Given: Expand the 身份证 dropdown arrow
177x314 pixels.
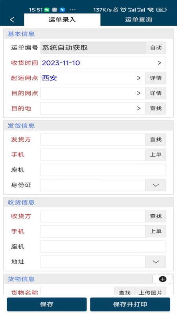Looking at the screenshot, I should pyautogui.click(x=156, y=185).
